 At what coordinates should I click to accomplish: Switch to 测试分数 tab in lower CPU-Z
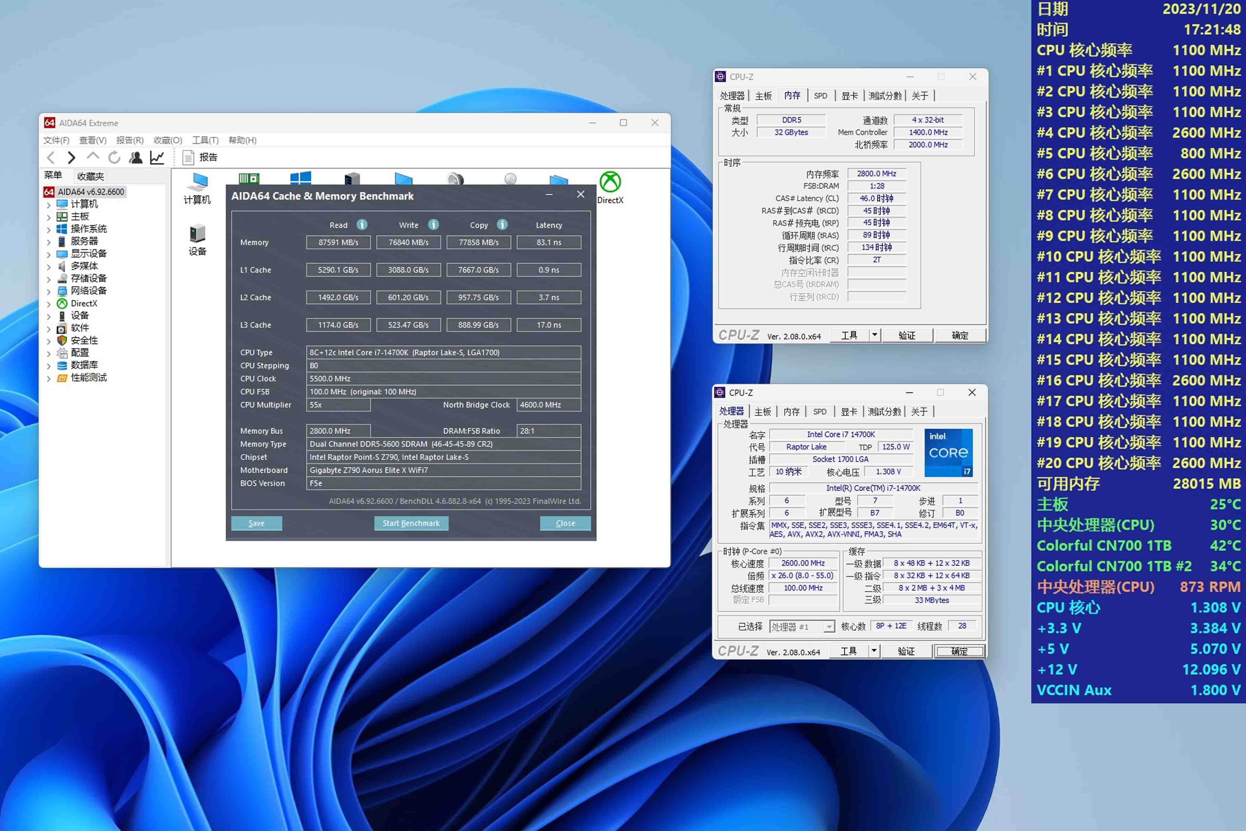[884, 412]
